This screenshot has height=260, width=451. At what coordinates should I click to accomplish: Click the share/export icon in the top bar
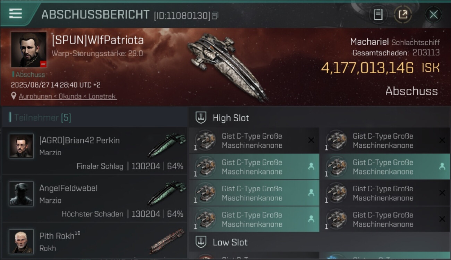(403, 15)
